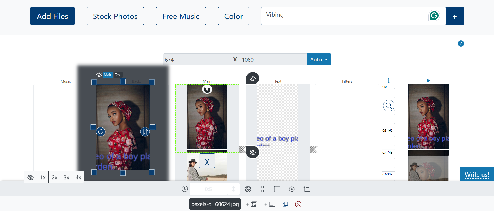Viewport: 494px width, 211px height.
Task: Click the target crosshair icon
Action: tap(292, 189)
